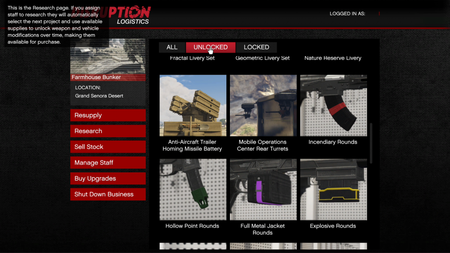Click 'Mobile Operations Center Rear Turrets' caption

(263, 145)
